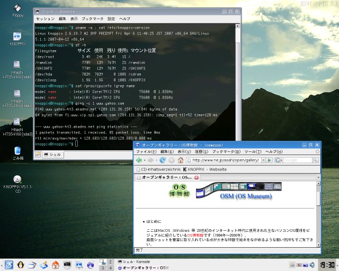Open the KNOPPIX desktop document icon
Image resolution: width=339 pixels, height=271 pixels.
[x=17, y=39]
